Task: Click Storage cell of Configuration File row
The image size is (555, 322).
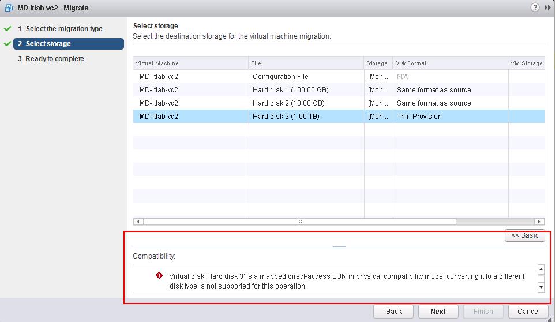Action: (378, 76)
